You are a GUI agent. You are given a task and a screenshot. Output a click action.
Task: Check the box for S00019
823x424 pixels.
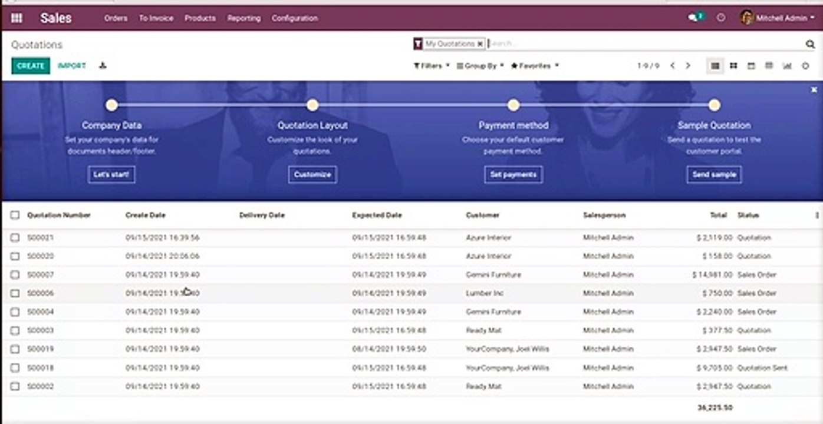click(15, 349)
